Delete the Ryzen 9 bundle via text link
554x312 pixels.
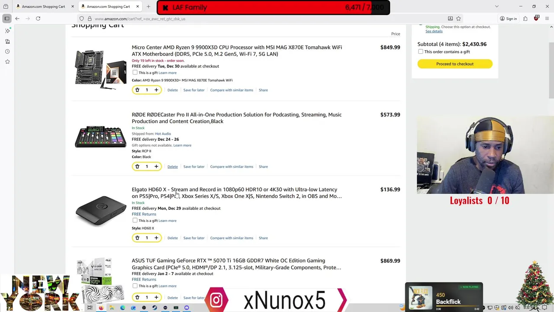(x=173, y=90)
